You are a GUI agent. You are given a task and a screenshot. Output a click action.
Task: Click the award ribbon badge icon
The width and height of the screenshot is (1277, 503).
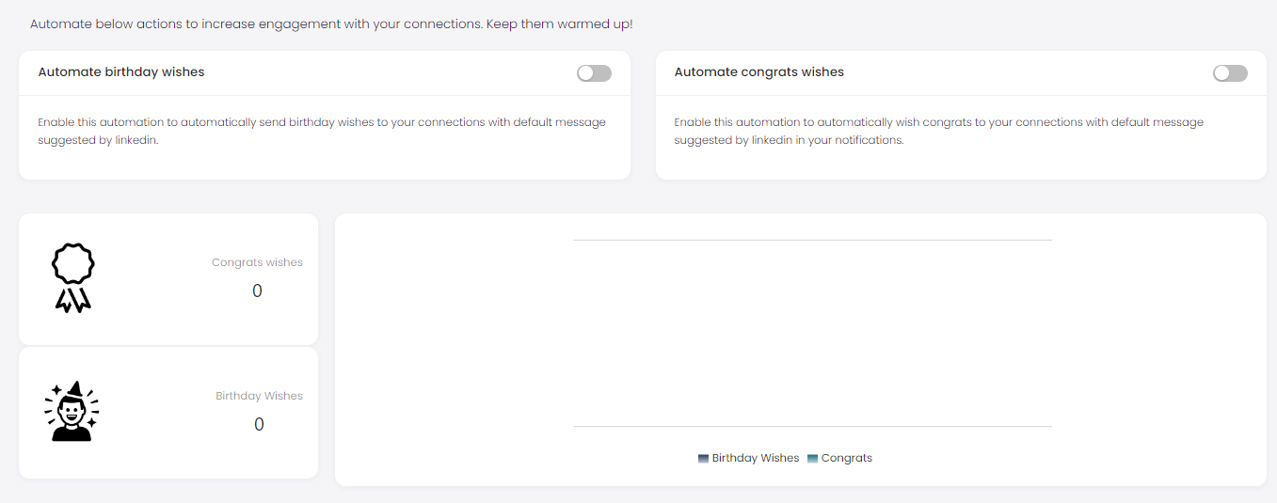click(x=72, y=277)
